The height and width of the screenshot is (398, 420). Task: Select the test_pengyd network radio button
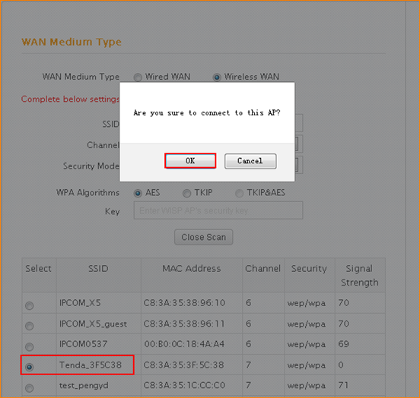[x=30, y=388]
